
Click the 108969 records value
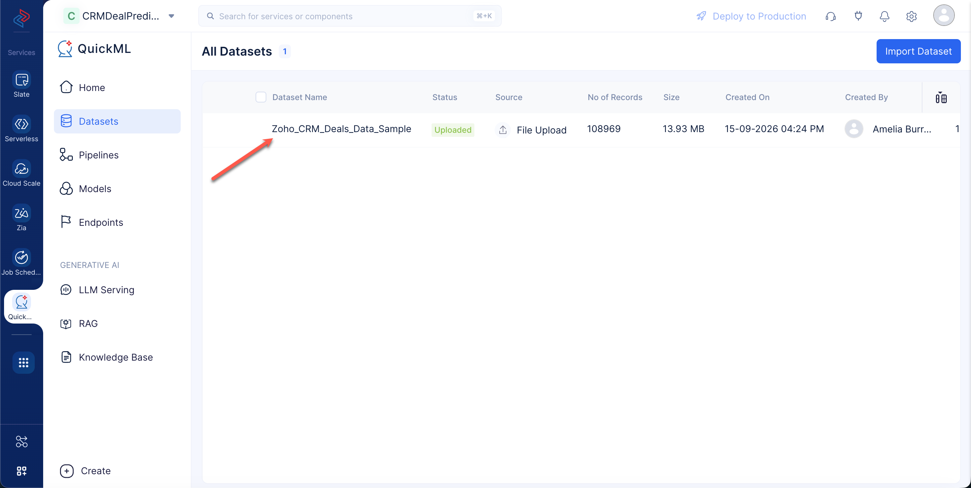[604, 129]
